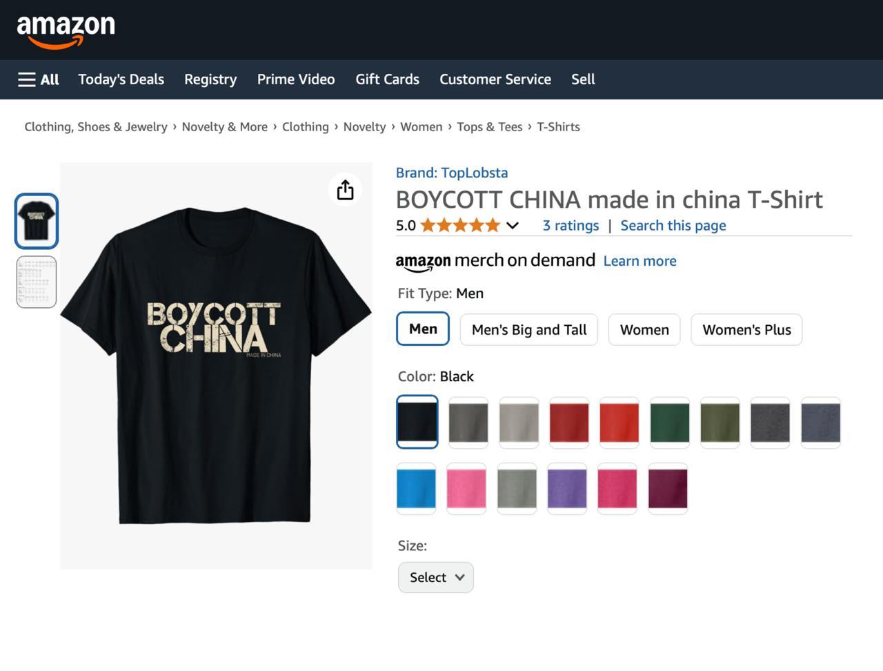Click the Amazon Merch on Demand logo
Viewport: 883px width, 671px height.
(495, 261)
